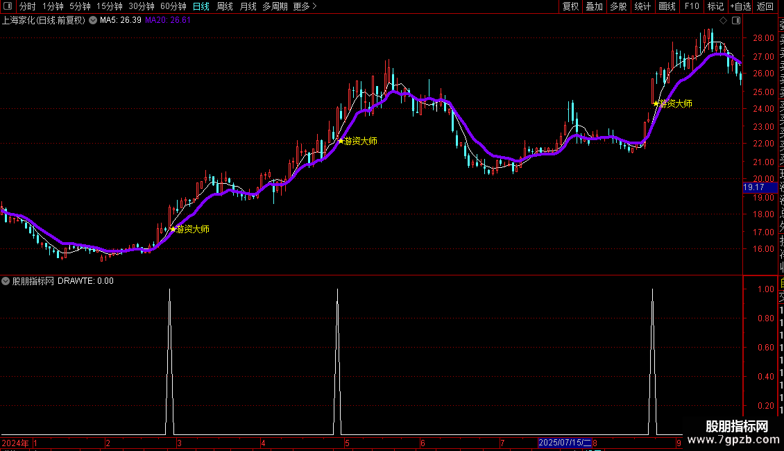Toggle the panel icon in the top-left corner
Image resolution: width=784 pixels, height=451 pixels.
pyautogui.click(x=8, y=6)
